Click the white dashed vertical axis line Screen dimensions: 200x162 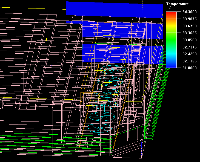[142, 11]
